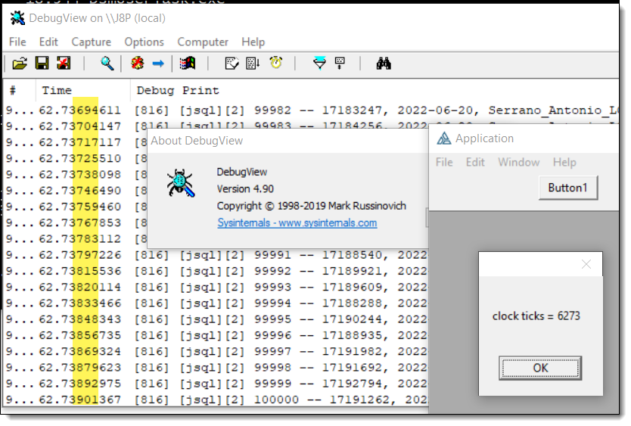Click the Save floppy disk toolbar icon
The width and height of the screenshot is (631, 426).
point(42,64)
